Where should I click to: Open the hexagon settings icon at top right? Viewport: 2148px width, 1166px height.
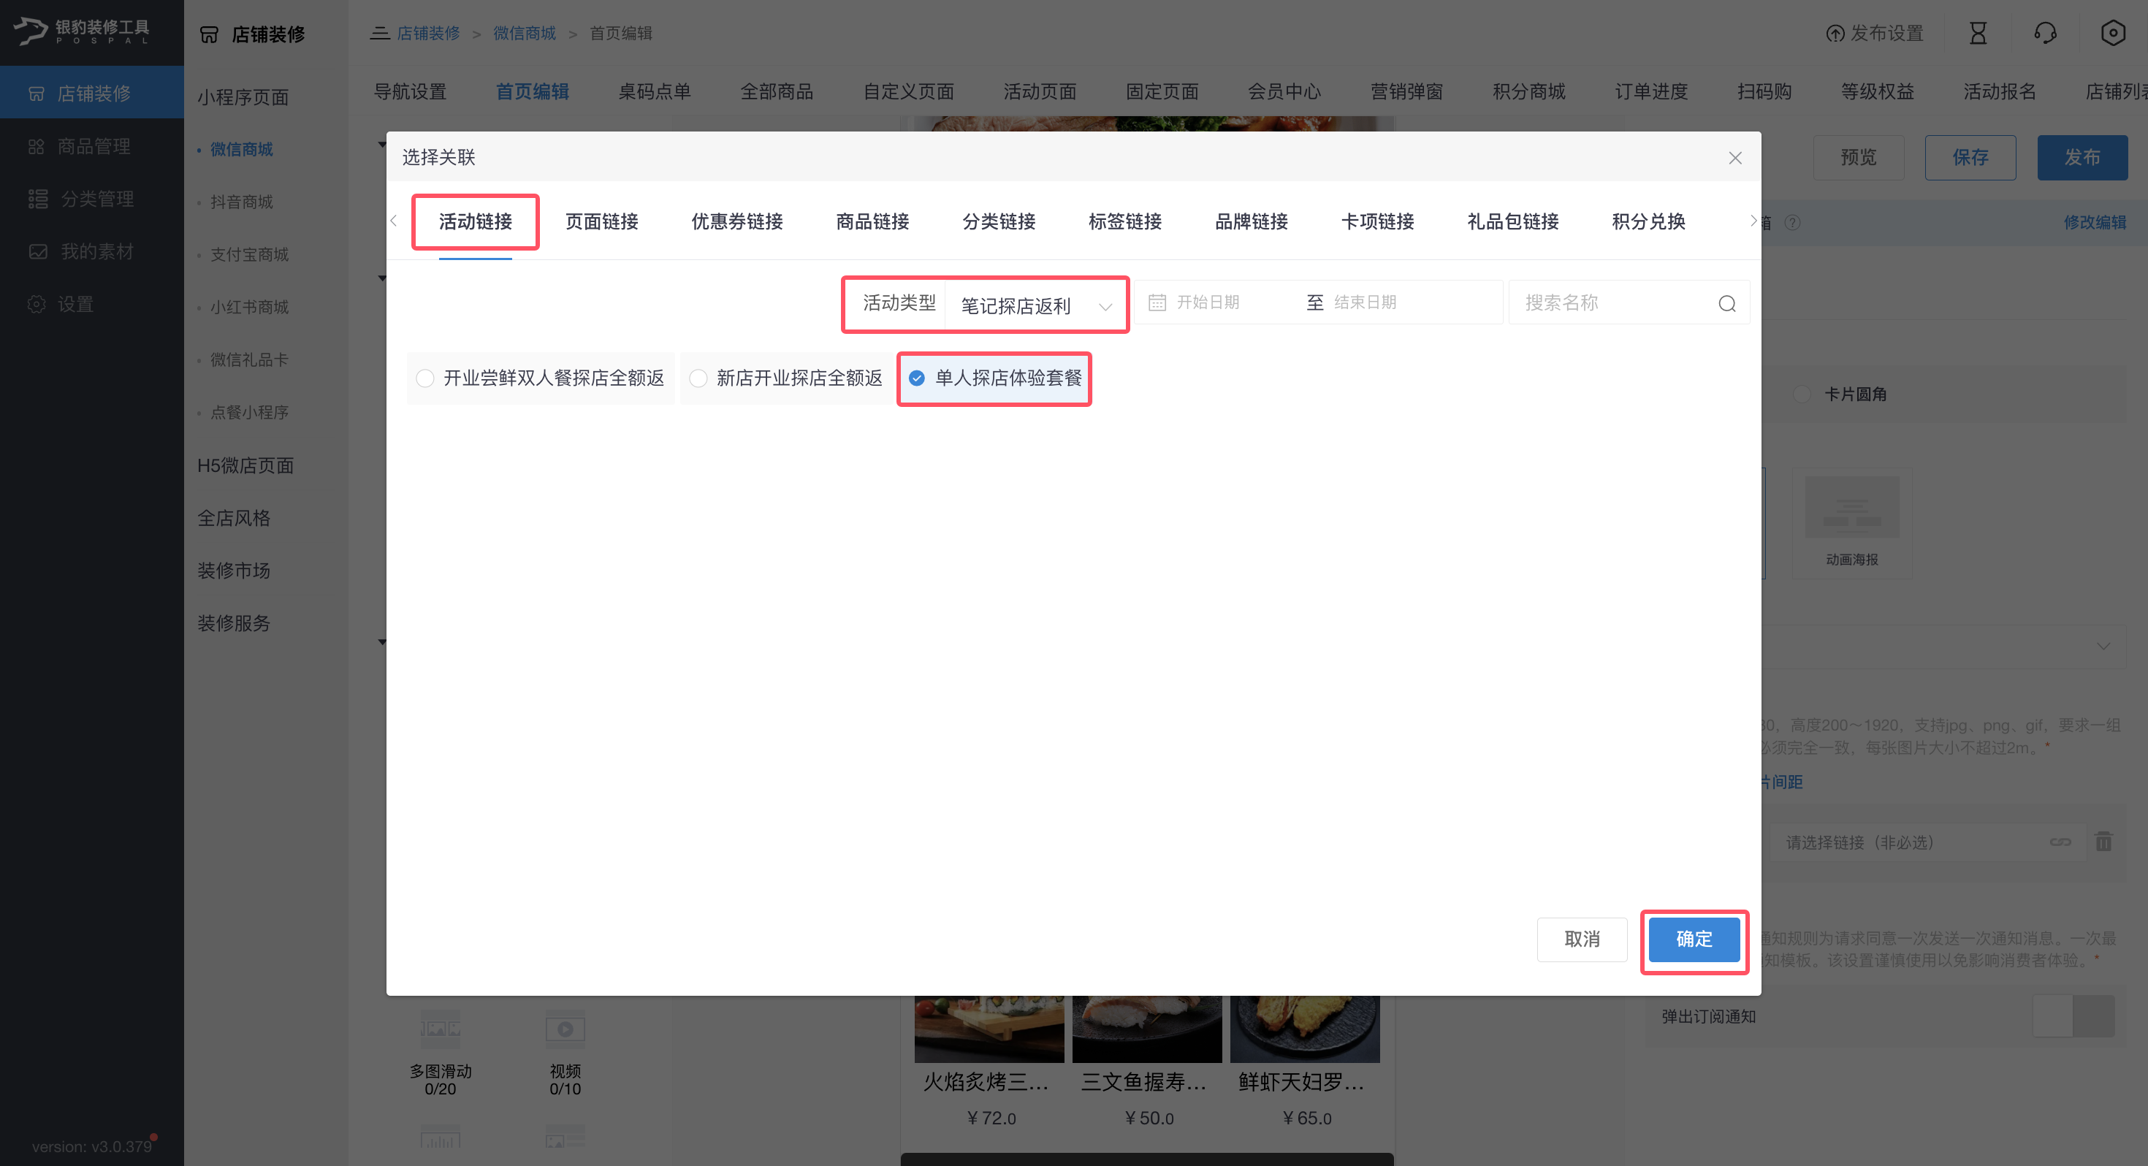pos(2112,34)
